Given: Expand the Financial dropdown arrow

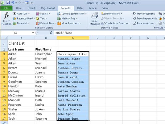Looking at the screenshot, I should pos(28,23).
